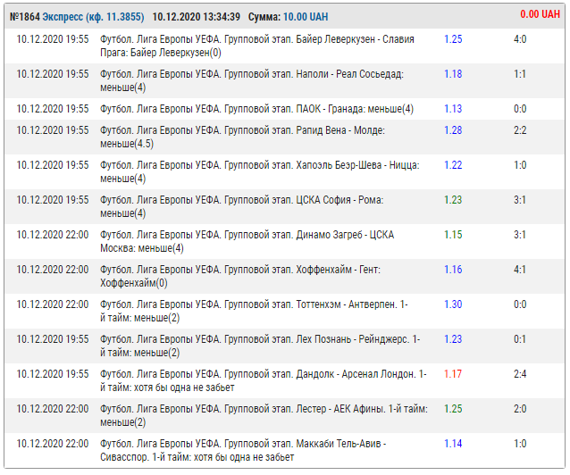The height and width of the screenshot is (475, 570).
Task: Click the green odds 1.25 for Лестер
Action: point(453,409)
